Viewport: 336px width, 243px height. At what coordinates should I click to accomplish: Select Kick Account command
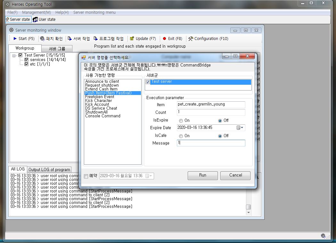point(97,105)
